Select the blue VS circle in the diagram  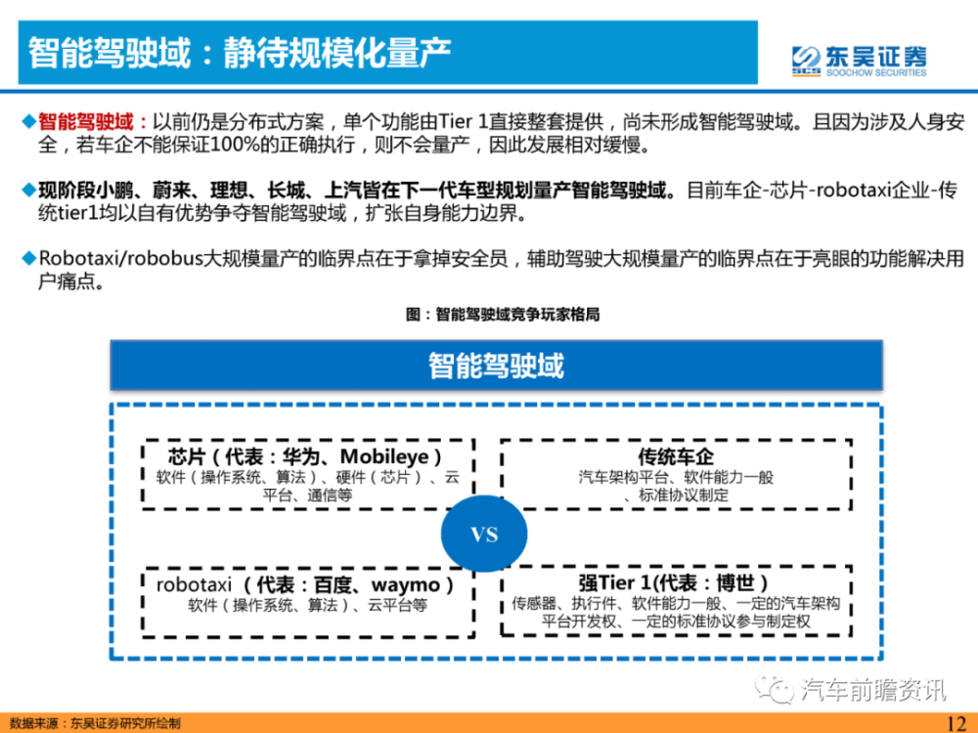pos(485,534)
